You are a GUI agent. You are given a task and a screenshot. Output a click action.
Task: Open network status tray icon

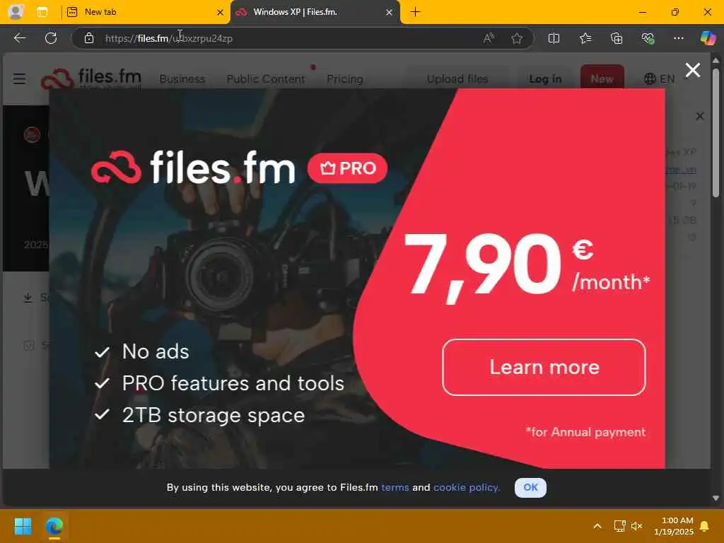tap(619, 526)
